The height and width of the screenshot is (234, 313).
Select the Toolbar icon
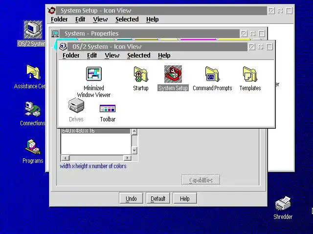coord(108,108)
